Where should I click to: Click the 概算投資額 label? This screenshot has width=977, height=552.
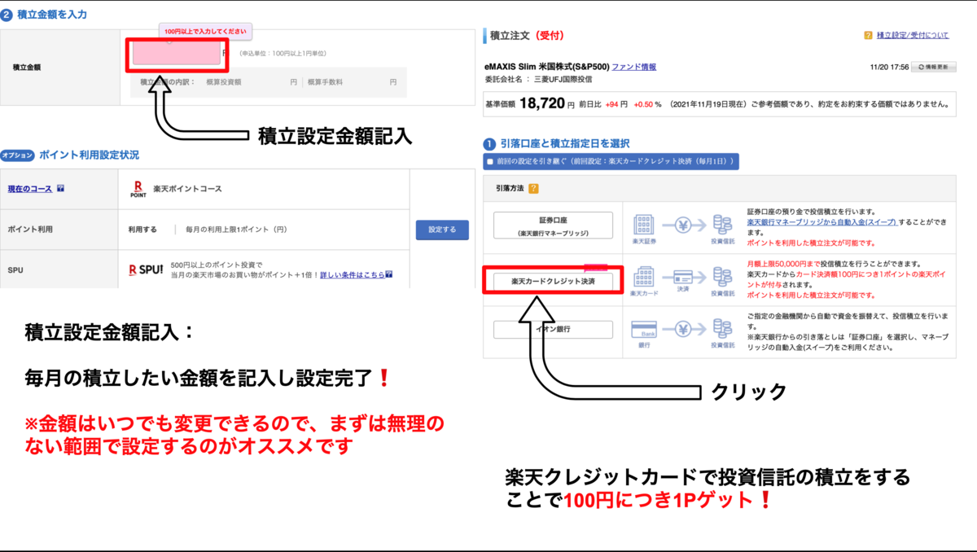point(223,82)
